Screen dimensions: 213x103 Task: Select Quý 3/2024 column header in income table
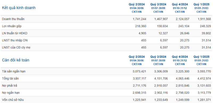click(x=158, y=4)
